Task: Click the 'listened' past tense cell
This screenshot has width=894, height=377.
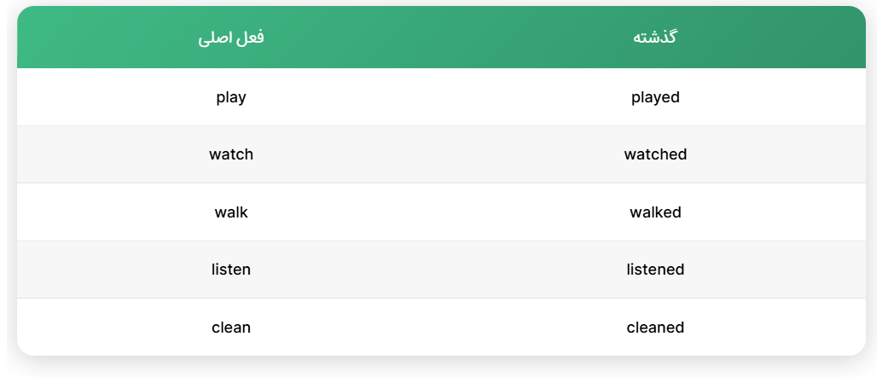Action: point(655,270)
